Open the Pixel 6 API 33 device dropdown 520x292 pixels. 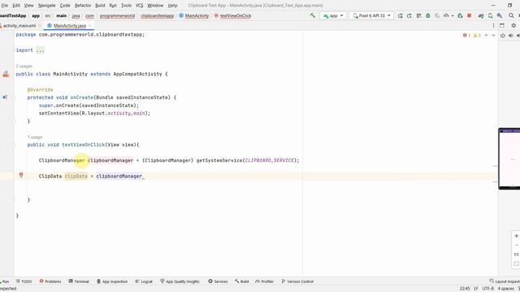(x=371, y=15)
